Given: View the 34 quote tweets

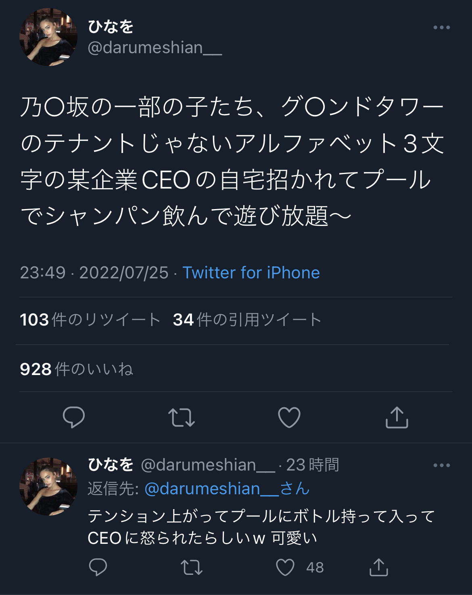Looking at the screenshot, I should pos(247,320).
